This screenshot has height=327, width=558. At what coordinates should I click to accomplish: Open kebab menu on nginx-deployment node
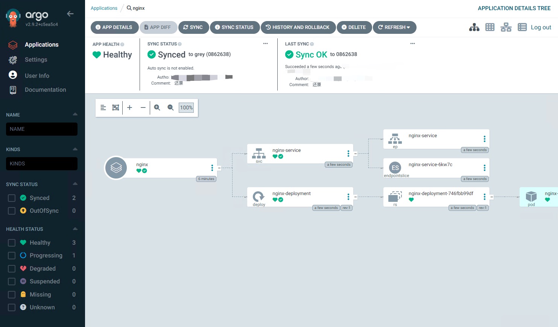348,197
